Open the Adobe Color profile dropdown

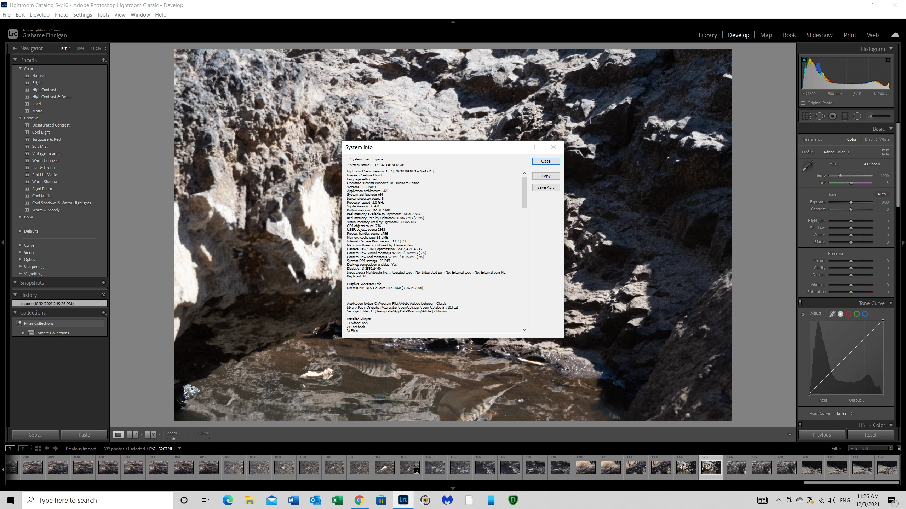(x=836, y=152)
